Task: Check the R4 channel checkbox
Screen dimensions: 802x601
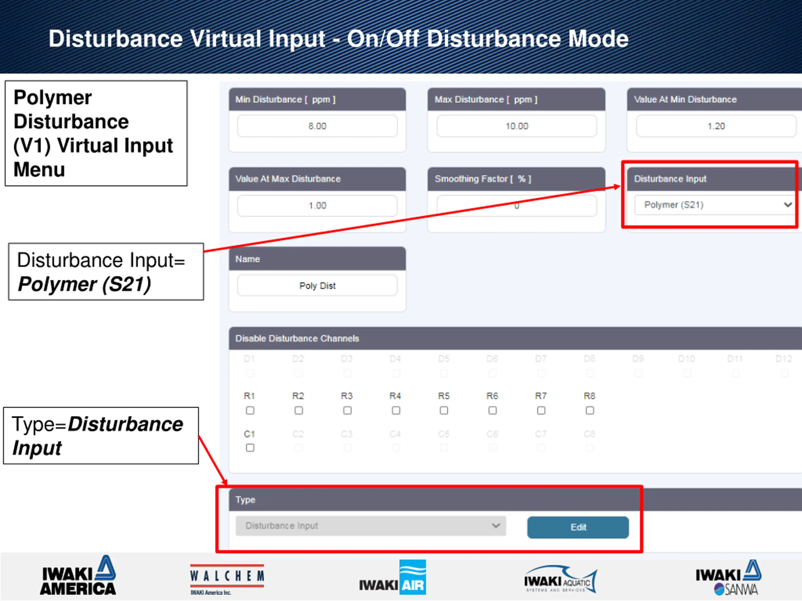Action: 396,410
